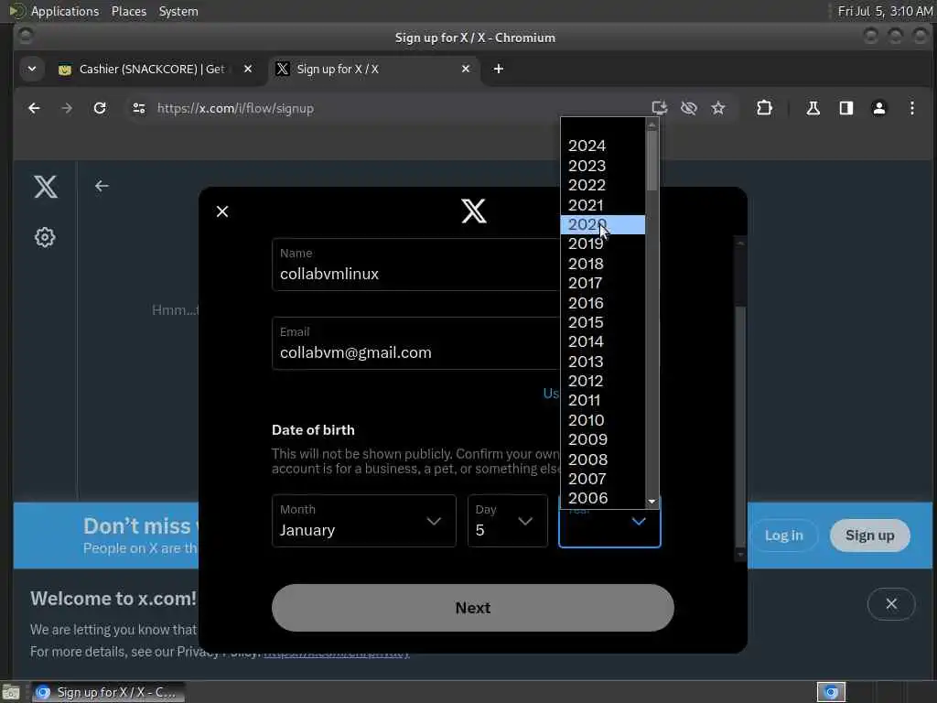This screenshot has width=937, height=703.
Task: Click year list scrollbar down arrow
Action: click(652, 502)
